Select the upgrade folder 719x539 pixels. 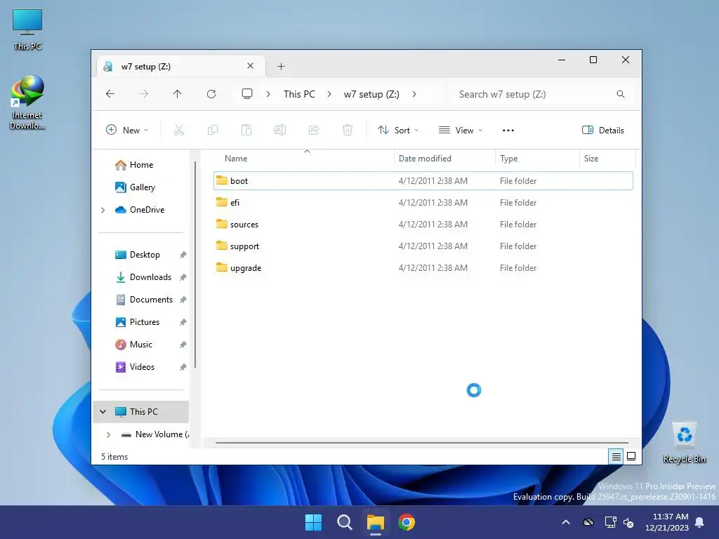(423, 267)
